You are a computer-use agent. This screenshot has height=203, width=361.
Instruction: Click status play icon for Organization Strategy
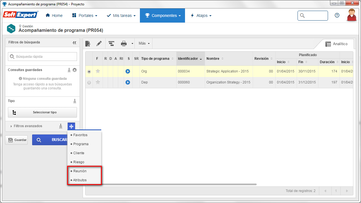tap(128, 82)
